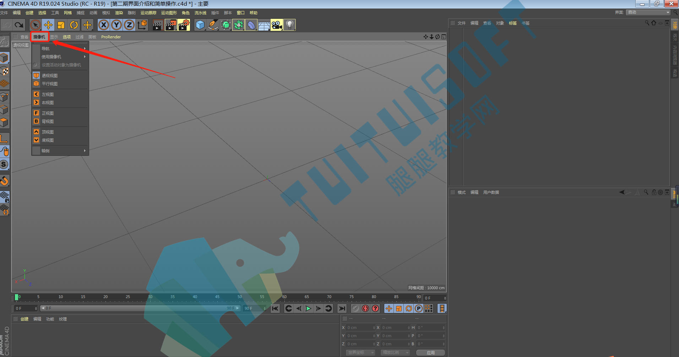Open the 缩放比例 dropdown

click(395, 352)
